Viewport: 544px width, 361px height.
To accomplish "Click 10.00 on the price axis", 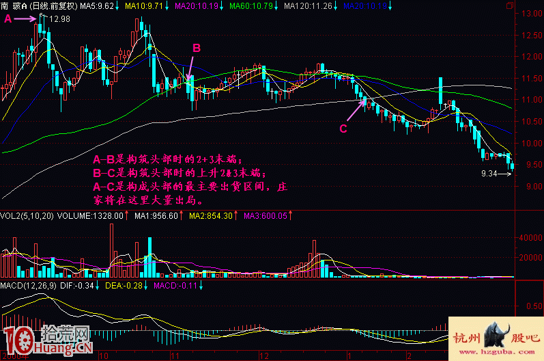I will point(532,143).
